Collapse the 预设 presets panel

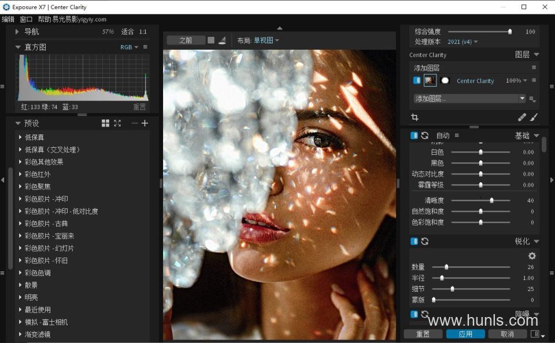18,123
